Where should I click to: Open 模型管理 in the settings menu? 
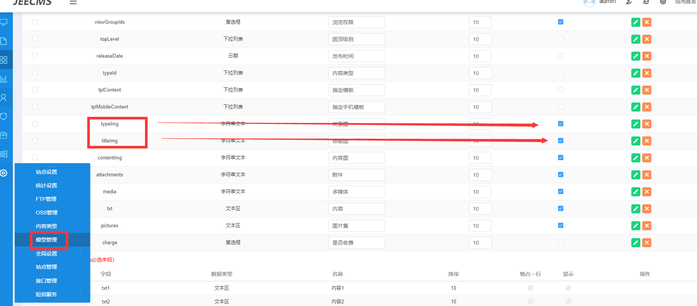(x=46, y=240)
